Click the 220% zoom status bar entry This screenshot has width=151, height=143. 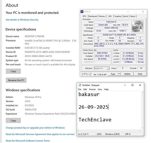point(99,134)
